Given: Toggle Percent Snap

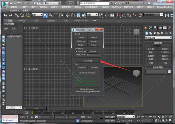Looking at the screenshot, I should pos(129,15).
